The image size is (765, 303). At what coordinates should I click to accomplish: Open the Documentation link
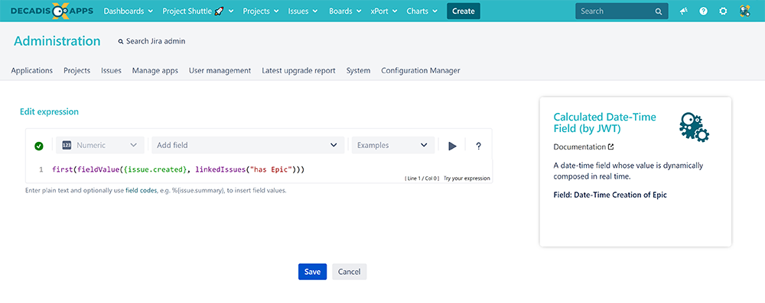pyautogui.click(x=584, y=147)
